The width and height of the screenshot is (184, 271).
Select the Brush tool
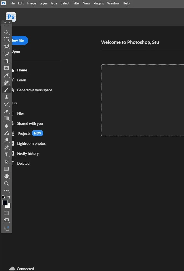coord(6,90)
